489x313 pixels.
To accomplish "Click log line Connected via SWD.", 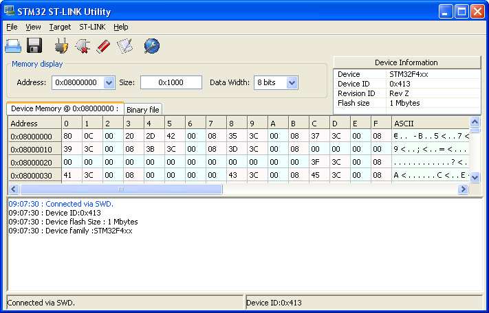I will [x=61, y=204].
